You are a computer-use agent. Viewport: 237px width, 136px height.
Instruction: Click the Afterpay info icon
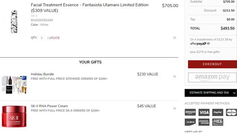click(208, 43)
